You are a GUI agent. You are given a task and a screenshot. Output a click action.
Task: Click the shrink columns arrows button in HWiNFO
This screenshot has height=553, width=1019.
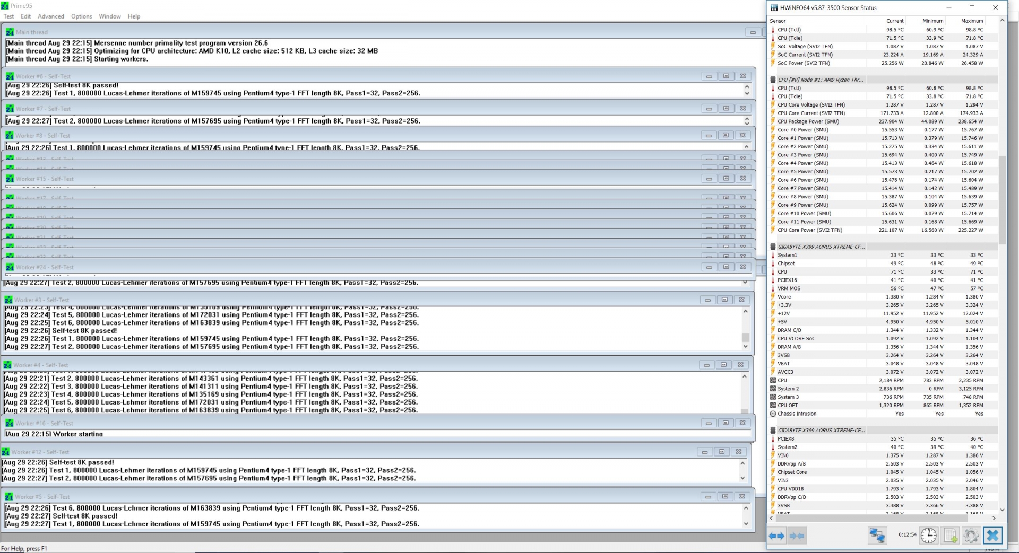[797, 536]
